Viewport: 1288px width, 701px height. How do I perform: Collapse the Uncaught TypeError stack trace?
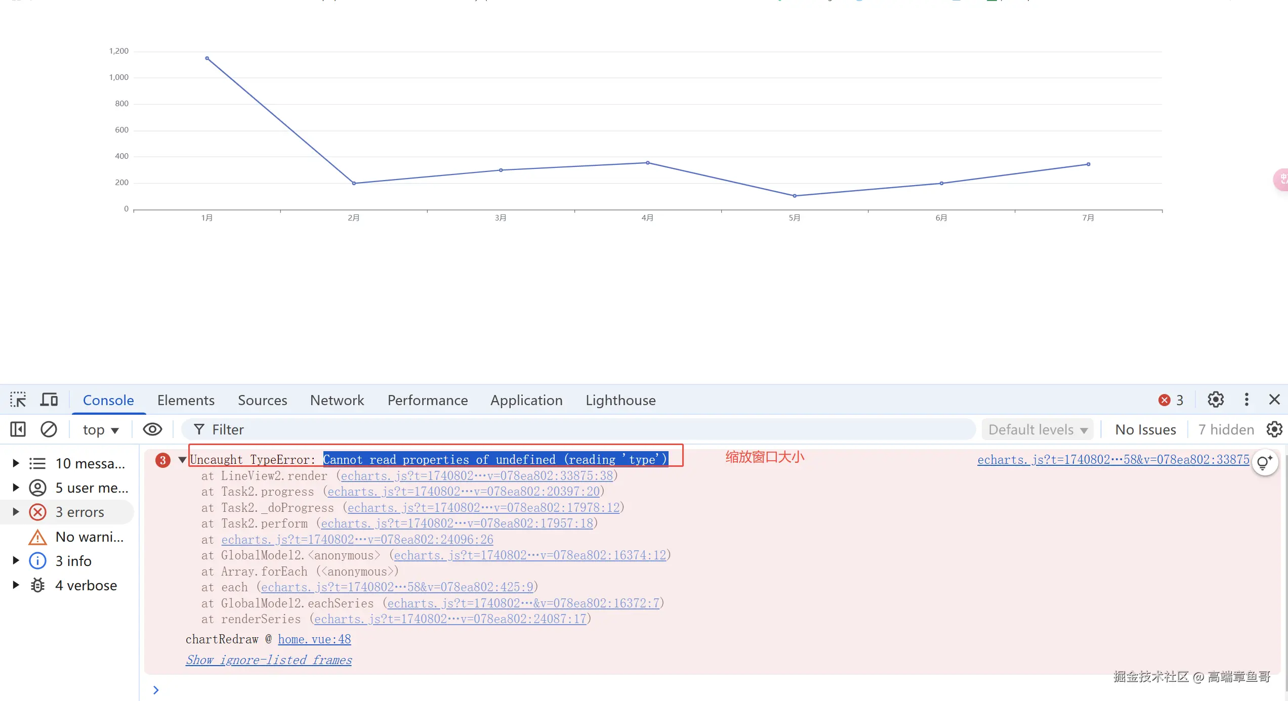click(183, 460)
